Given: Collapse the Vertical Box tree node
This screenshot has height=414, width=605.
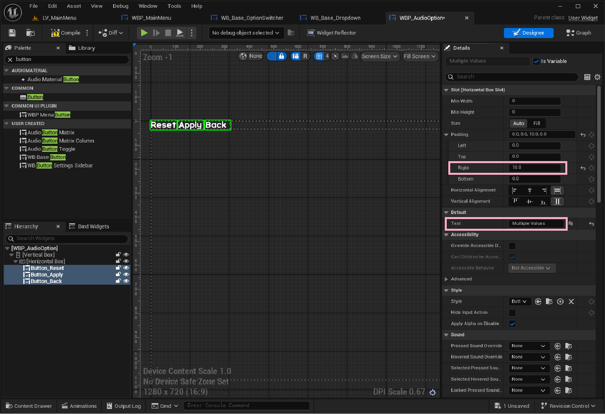Looking at the screenshot, I should pos(11,255).
